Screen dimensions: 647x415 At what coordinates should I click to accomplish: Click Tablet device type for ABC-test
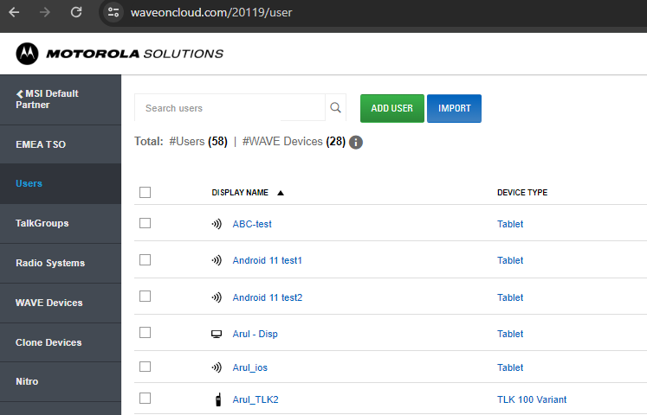pyautogui.click(x=510, y=224)
